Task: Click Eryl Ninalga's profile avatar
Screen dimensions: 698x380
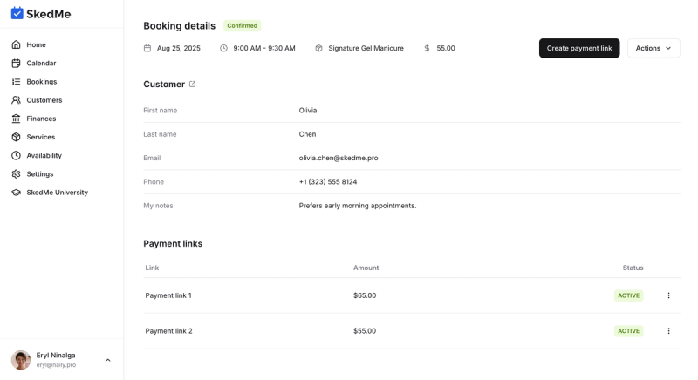Action: pyautogui.click(x=21, y=360)
